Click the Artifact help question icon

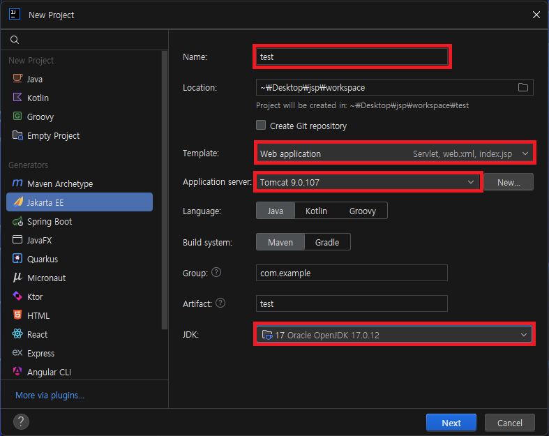(x=220, y=303)
